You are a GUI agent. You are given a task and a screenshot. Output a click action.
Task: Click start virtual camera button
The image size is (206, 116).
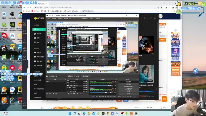click(x=128, y=87)
